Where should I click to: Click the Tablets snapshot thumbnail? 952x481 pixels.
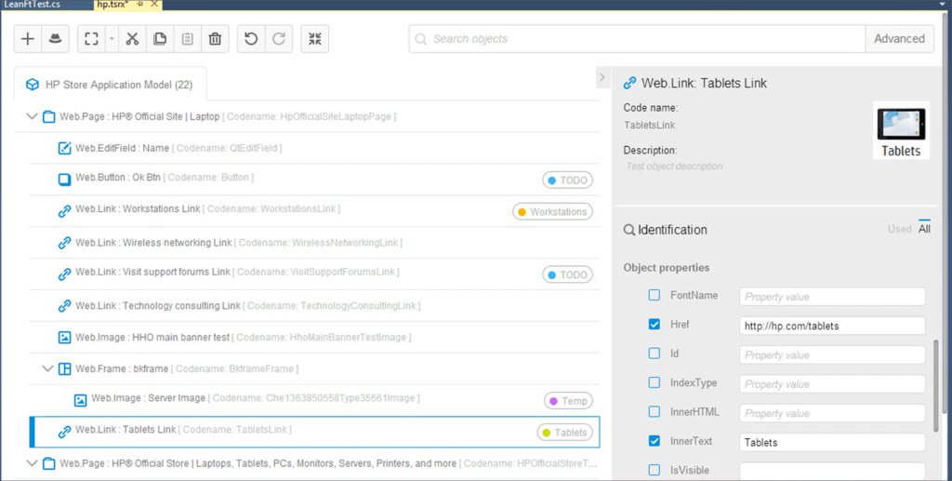901,130
